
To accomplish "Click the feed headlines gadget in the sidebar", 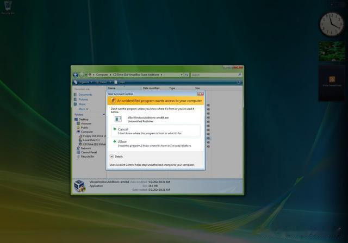I will 332,83.
